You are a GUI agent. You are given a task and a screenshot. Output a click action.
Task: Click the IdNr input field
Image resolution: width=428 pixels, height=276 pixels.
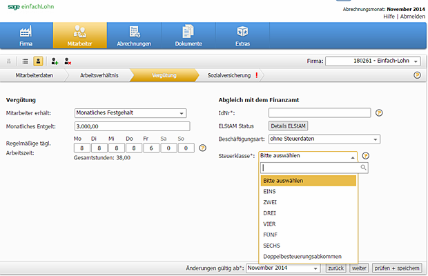[x=320, y=112]
